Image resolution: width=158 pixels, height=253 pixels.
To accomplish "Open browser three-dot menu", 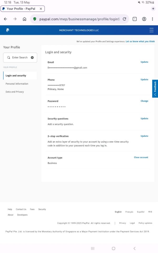I will pyautogui.click(x=152, y=19).
